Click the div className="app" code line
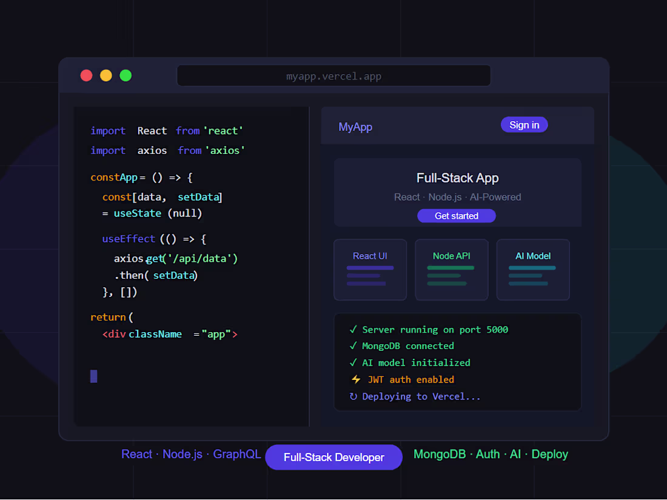 [x=170, y=334]
